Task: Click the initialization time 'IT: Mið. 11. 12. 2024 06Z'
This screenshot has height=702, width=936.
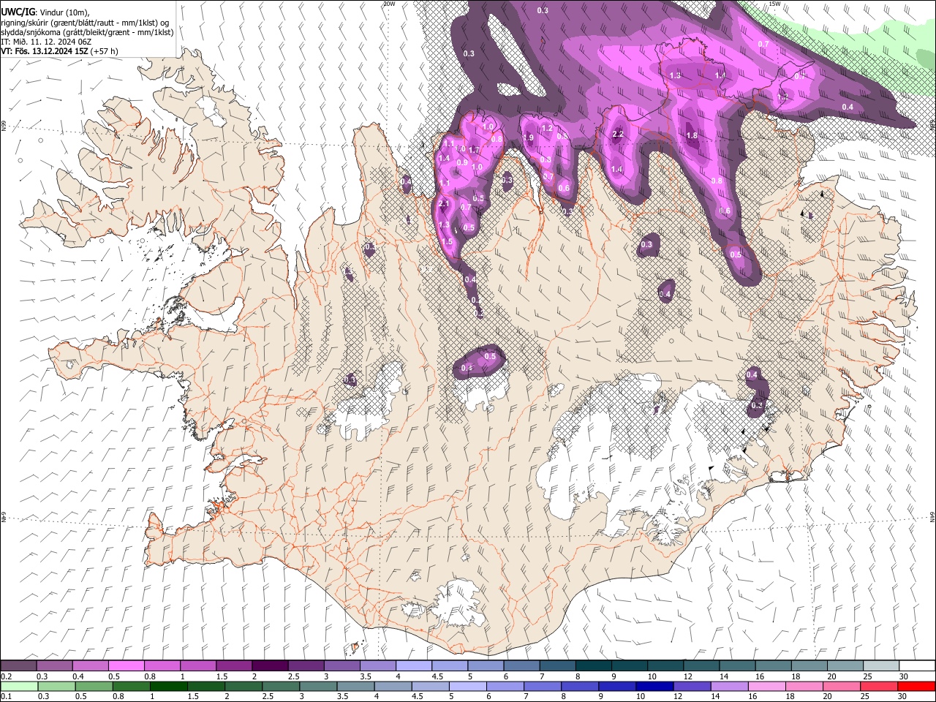Action: [x=46, y=42]
